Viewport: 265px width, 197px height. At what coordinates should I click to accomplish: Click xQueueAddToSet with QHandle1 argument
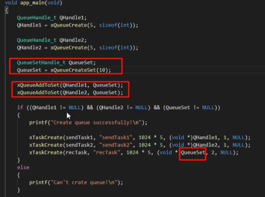click(70, 85)
